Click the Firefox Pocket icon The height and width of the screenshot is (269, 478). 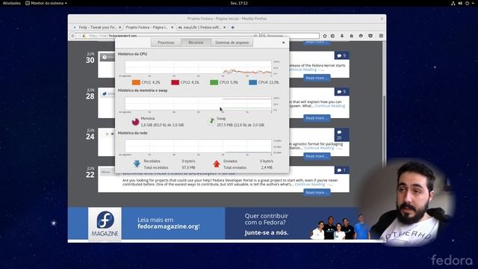tap(370, 36)
